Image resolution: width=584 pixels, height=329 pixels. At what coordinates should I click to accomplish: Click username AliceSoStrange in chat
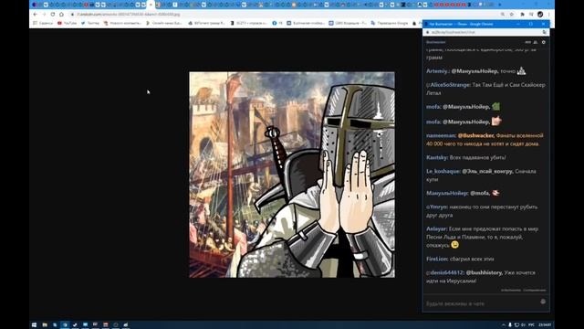point(450,85)
